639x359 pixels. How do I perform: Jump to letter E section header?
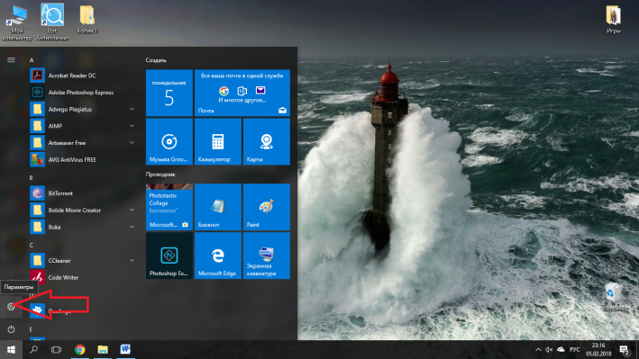(x=31, y=329)
